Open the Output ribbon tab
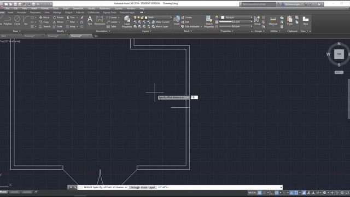350x197 pixels. [x=68, y=13]
